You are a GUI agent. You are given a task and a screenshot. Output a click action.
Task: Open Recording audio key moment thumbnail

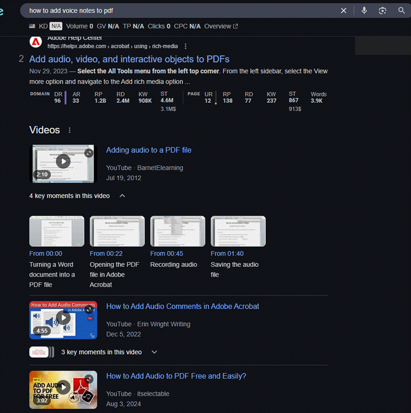point(178,231)
